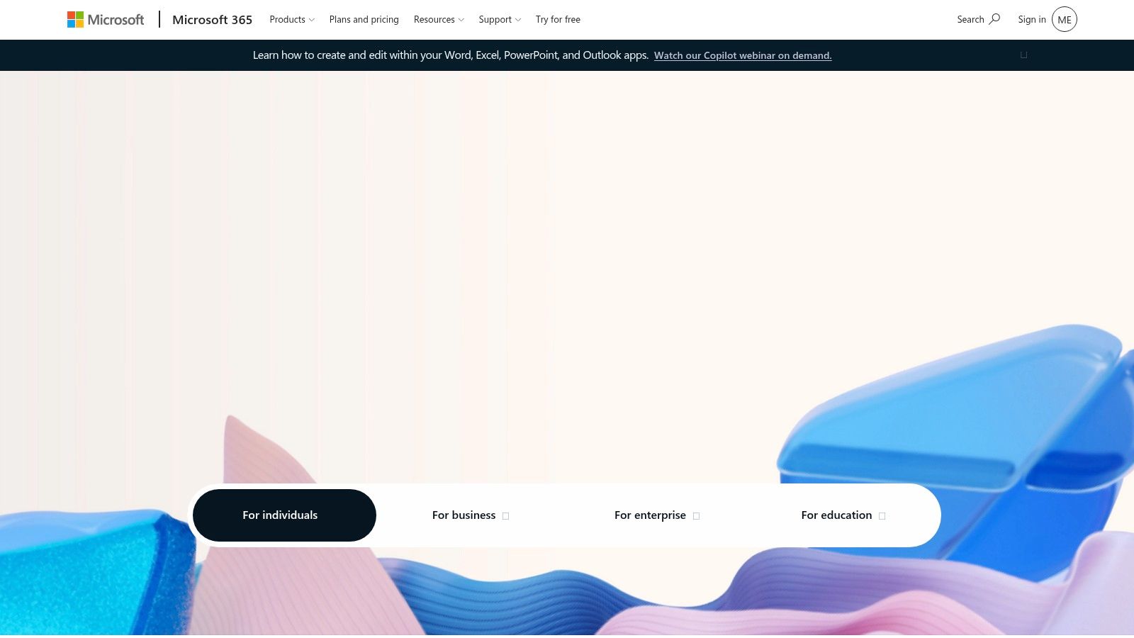This screenshot has height=638, width=1134.
Task: Open Try for free link
Action: point(558,20)
